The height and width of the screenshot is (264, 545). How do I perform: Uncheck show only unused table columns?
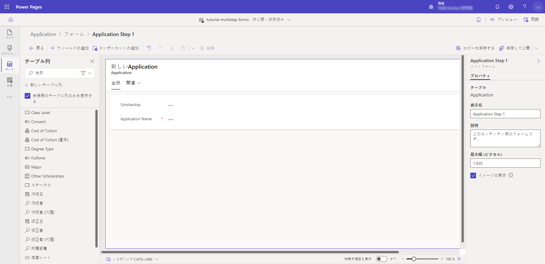pos(28,96)
